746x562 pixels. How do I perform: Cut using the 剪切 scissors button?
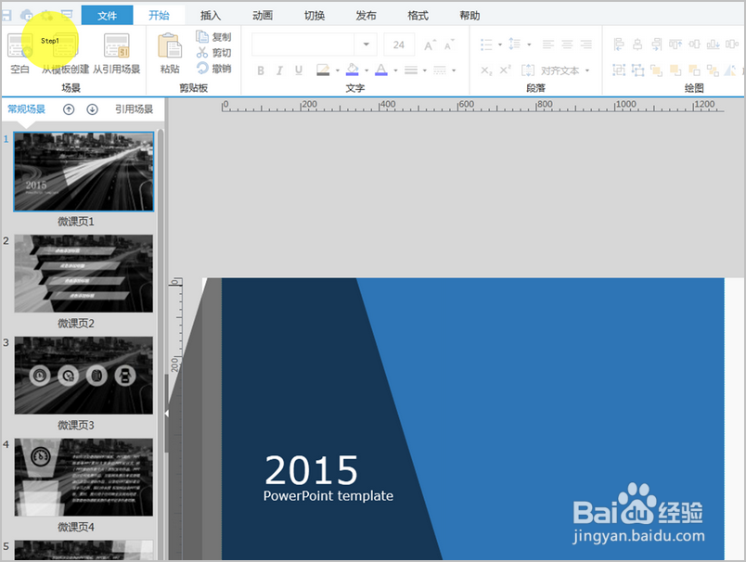tap(213, 52)
